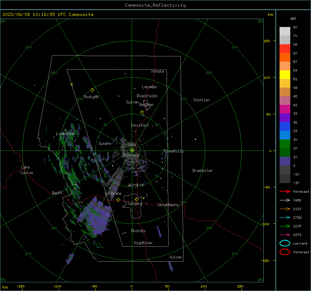
Task: Pick the green 22JP arrow icon
Action: (285, 226)
